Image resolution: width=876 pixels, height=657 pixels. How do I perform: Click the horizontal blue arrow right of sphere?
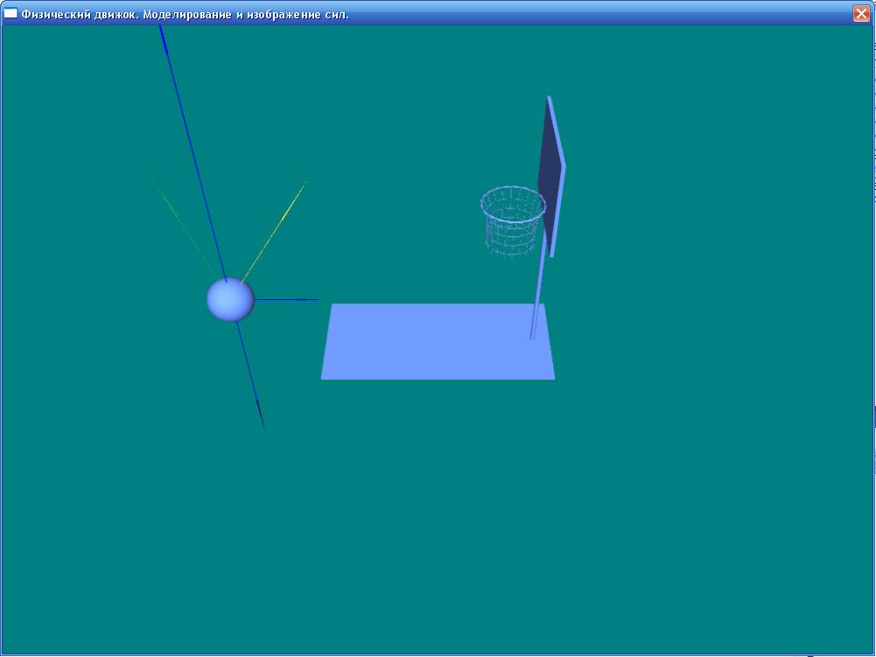click(286, 300)
